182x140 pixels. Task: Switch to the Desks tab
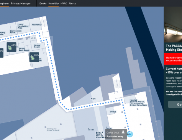43,3
